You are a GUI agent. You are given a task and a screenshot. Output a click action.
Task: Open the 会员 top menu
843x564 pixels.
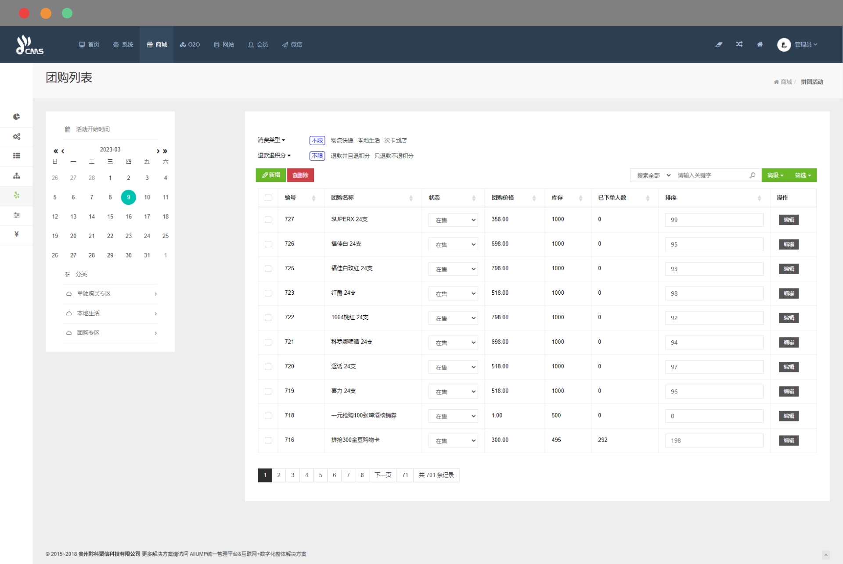pyautogui.click(x=258, y=45)
